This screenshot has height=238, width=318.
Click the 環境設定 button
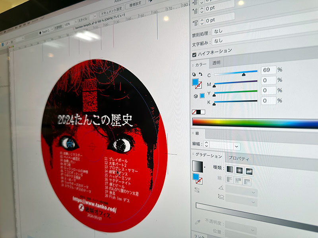tap(135, 4)
